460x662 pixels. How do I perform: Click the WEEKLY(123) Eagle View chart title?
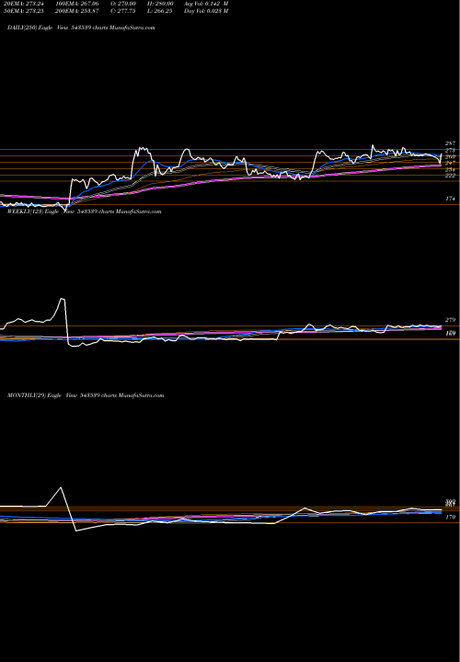(84, 211)
